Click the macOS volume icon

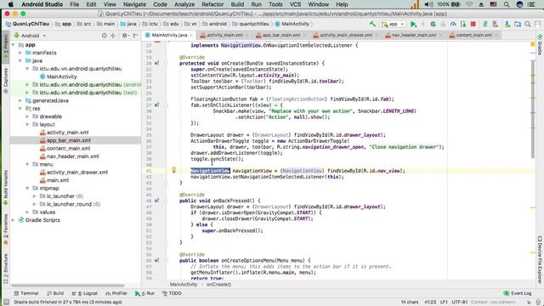[428, 4]
